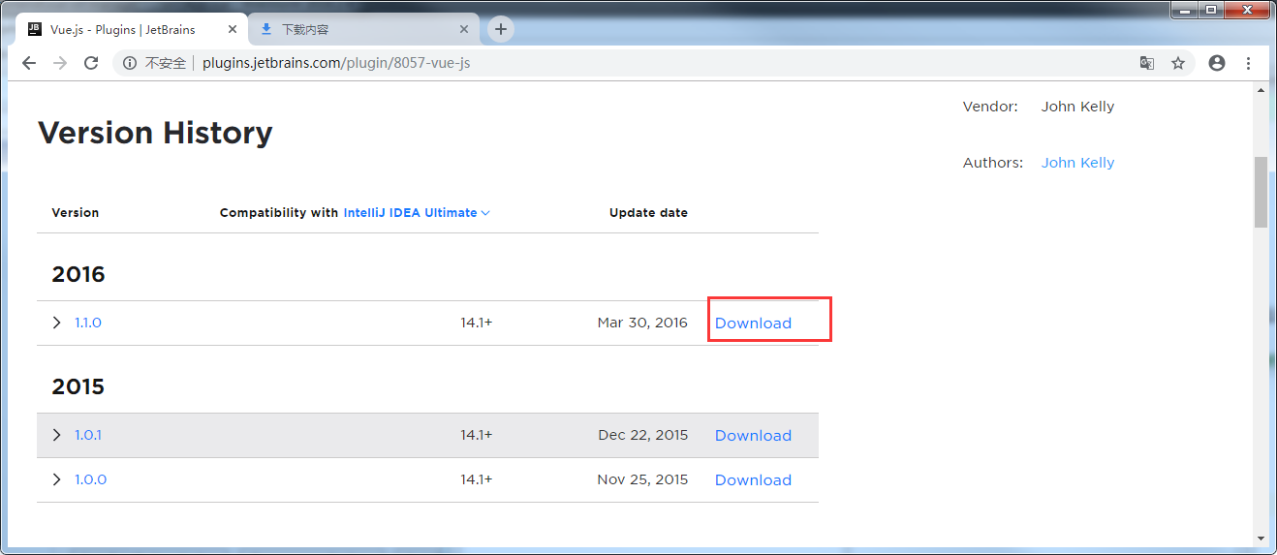
Task: Click the Vendor name John Kelly text
Action: click(x=1077, y=107)
